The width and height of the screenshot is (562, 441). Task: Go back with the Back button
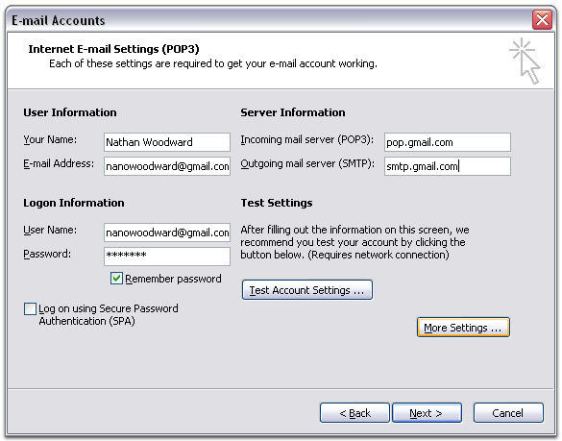click(354, 413)
